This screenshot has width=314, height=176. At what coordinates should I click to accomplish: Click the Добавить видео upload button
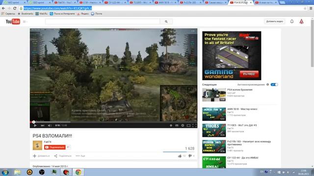(275, 22)
